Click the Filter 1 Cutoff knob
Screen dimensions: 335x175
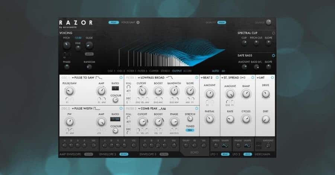(142, 91)
